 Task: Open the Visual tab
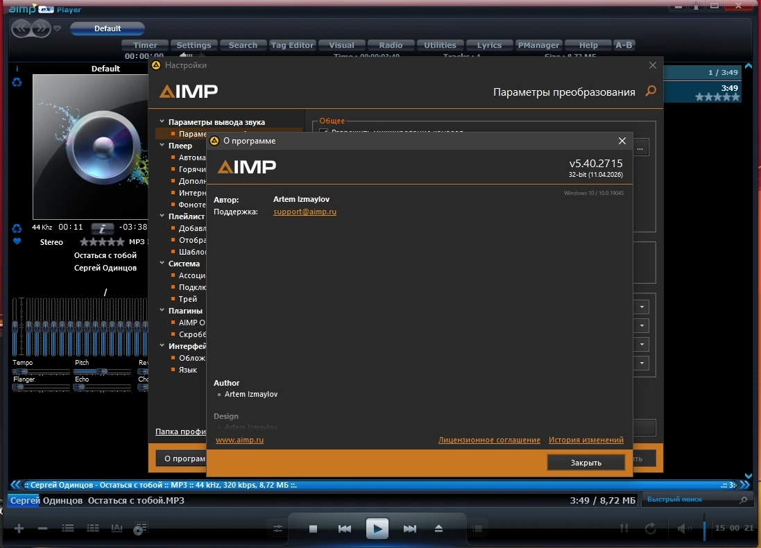coord(341,45)
